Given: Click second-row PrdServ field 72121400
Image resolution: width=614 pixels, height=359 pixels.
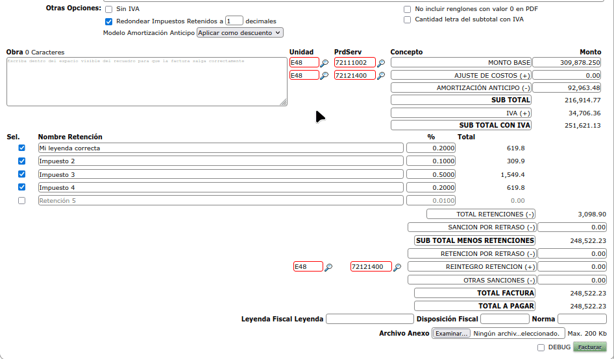Looking at the screenshot, I should pos(355,75).
